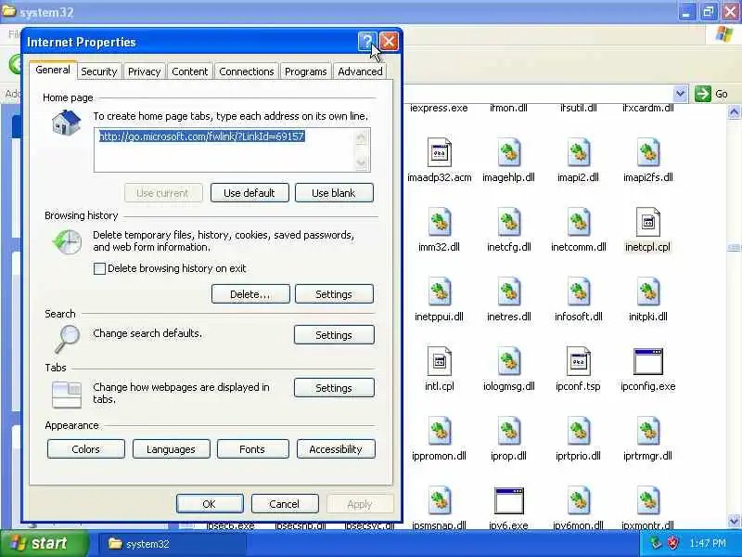This screenshot has width=742, height=557.
Task: Select the inetppui.dll file icon
Action: click(x=439, y=291)
